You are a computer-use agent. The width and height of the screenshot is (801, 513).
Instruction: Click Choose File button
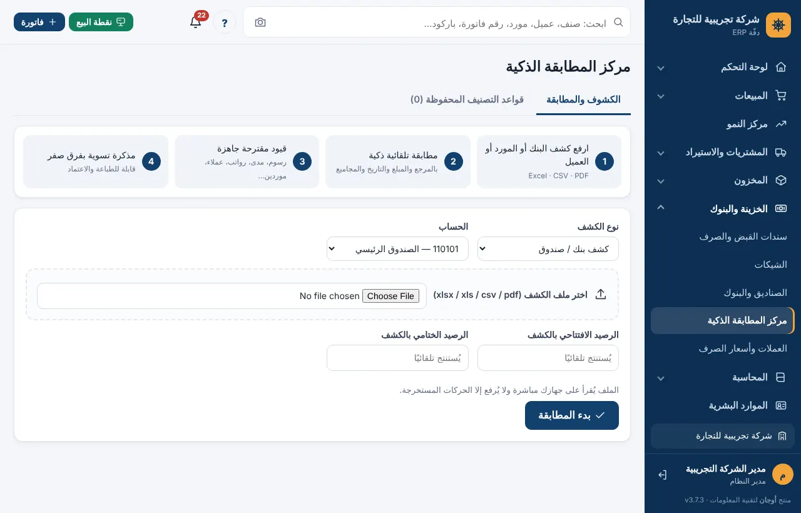[391, 296]
